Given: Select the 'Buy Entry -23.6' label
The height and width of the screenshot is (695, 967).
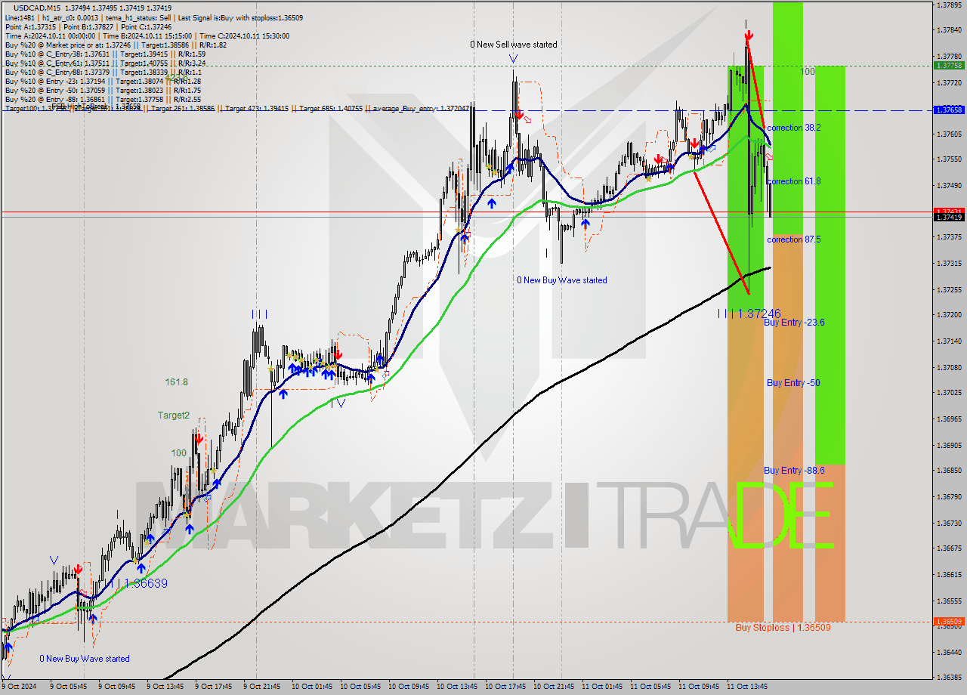Looking at the screenshot, I should [x=794, y=323].
